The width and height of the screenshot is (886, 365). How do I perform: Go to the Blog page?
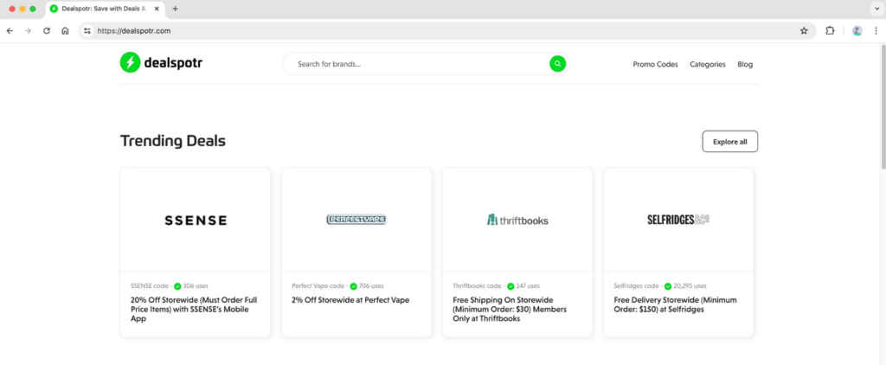point(745,64)
